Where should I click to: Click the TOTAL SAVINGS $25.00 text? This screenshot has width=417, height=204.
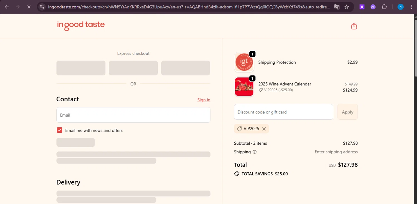tap(265, 174)
